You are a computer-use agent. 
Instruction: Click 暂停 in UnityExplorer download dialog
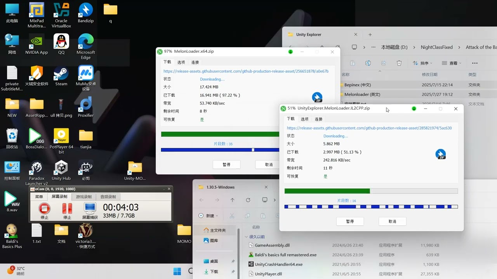coord(350,221)
